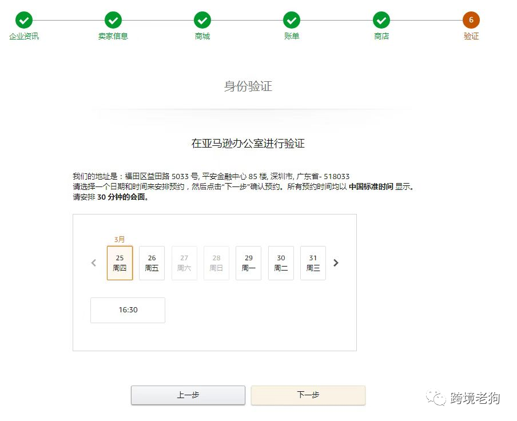Click the 企业资讯 green checkmark icon
Viewport: 517px width, 421px height.
click(24, 19)
